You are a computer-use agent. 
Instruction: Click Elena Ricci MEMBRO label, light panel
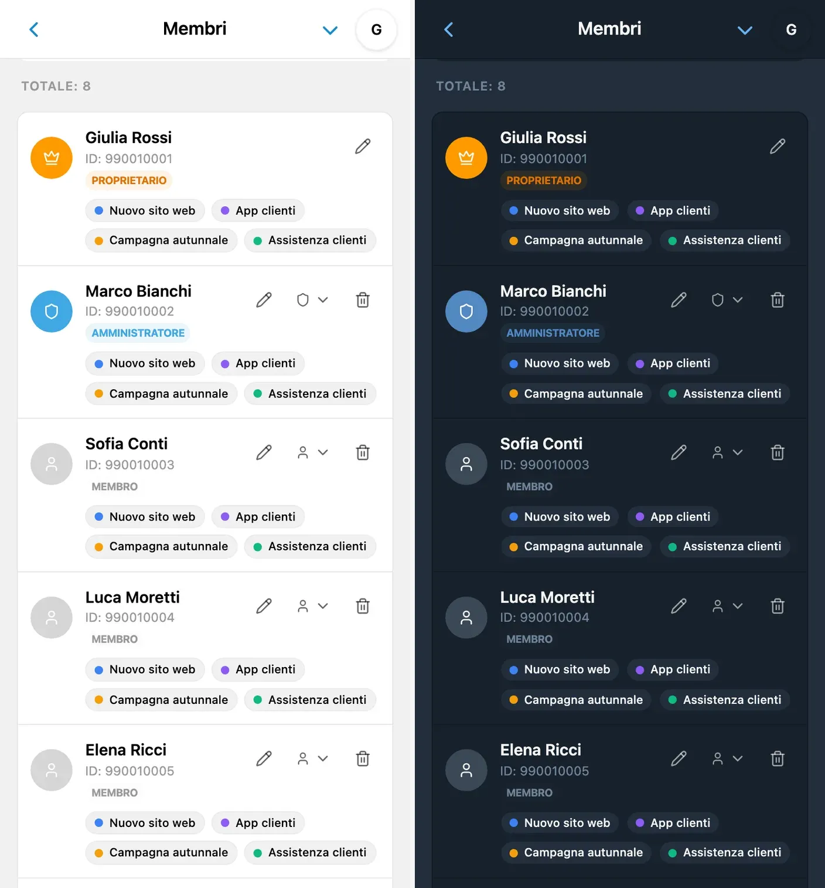115,792
